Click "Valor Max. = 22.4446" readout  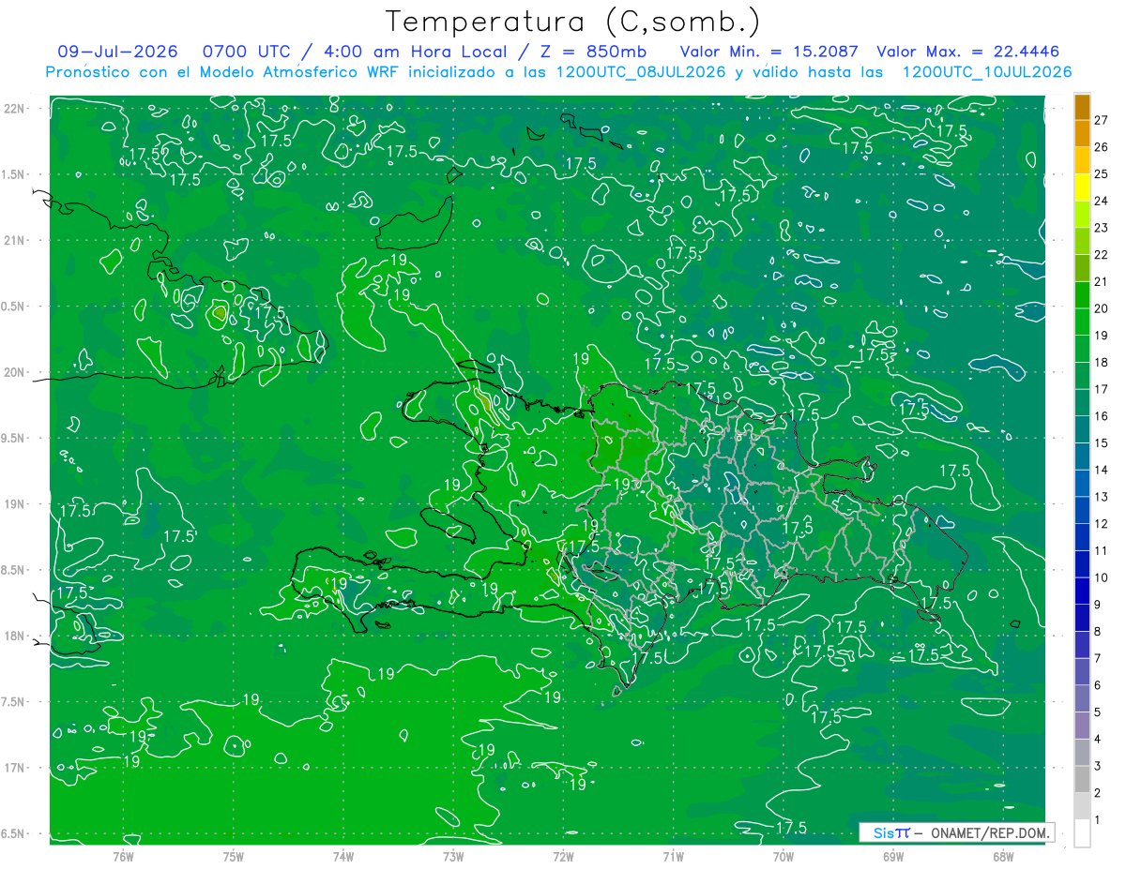tap(967, 52)
